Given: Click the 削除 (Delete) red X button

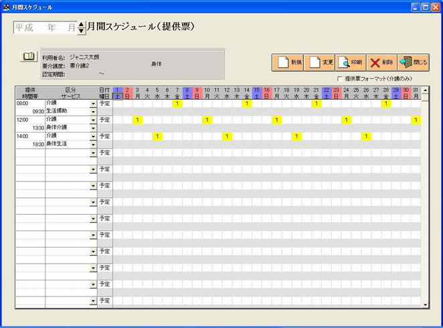Looking at the screenshot, I should (x=381, y=62).
